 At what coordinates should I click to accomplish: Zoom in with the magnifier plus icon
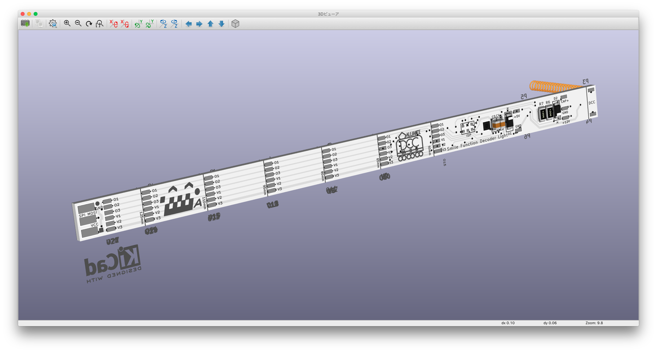(67, 24)
